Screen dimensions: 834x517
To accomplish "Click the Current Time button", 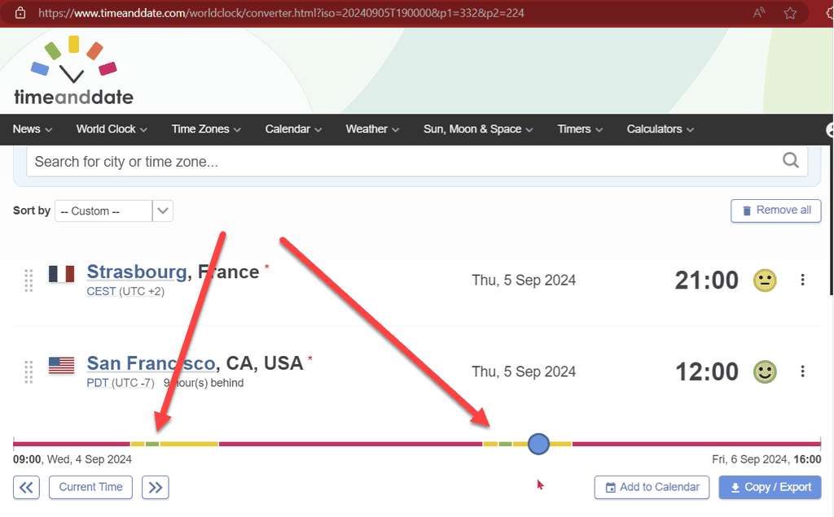I will coord(90,487).
